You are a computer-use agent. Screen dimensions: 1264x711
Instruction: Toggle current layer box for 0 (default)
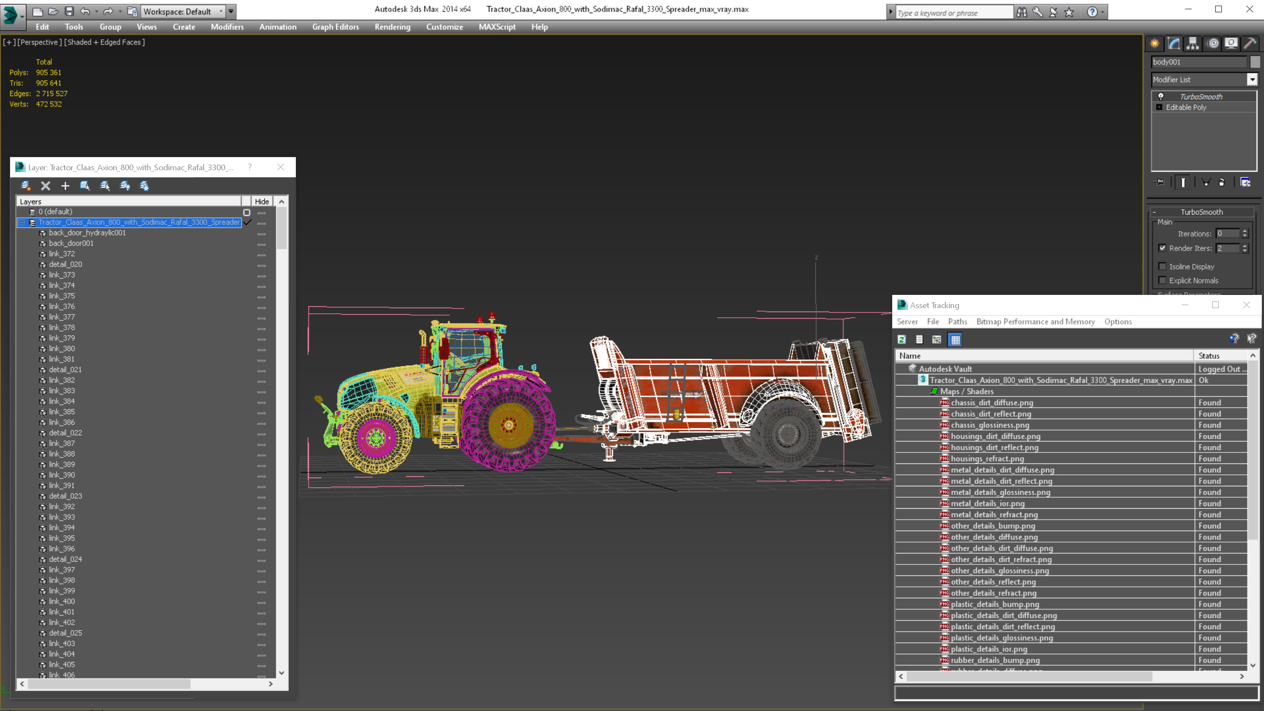tap(247, 212)
